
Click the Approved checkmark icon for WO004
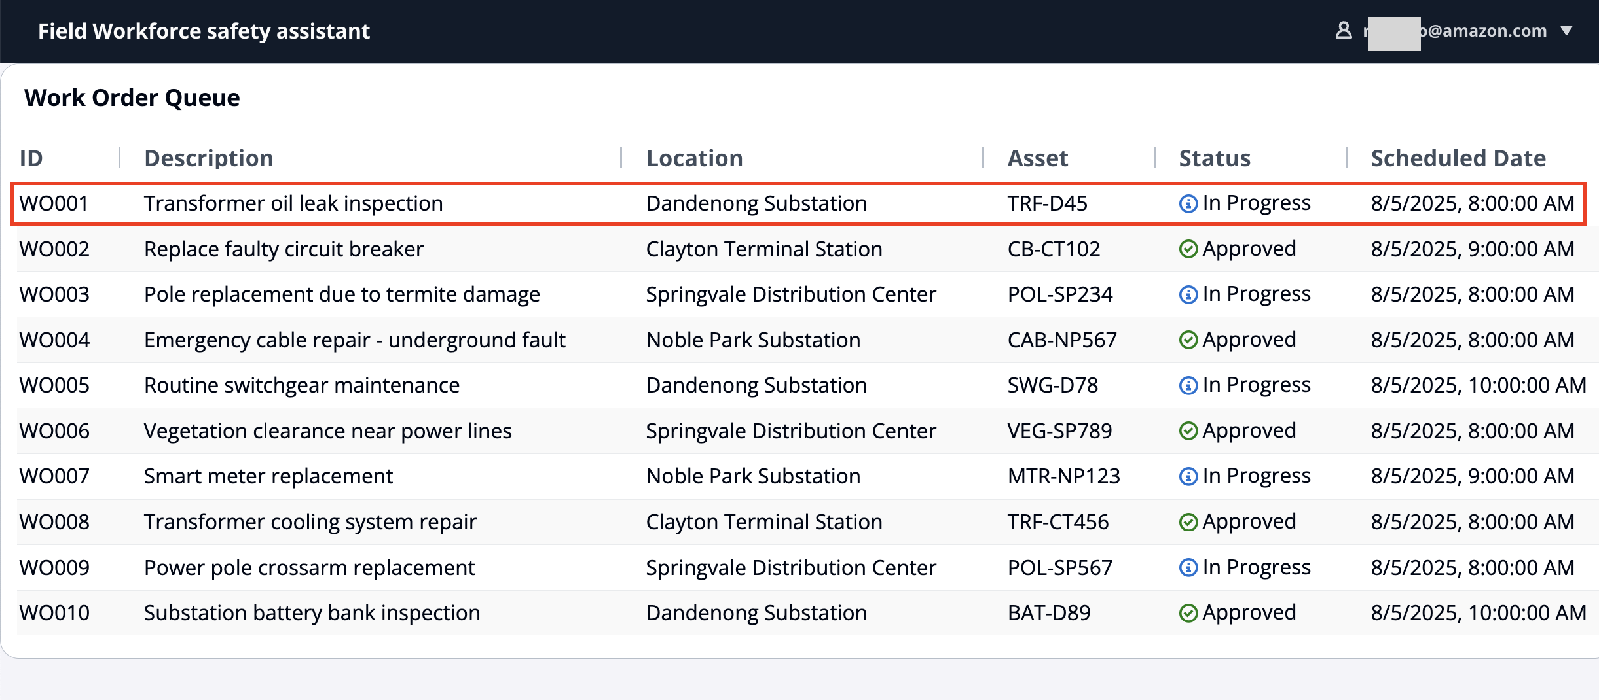point(1188,340)
